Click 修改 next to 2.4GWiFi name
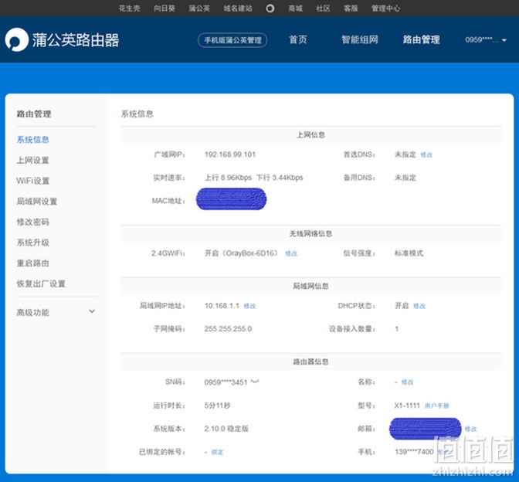 [x=291, y=253]
